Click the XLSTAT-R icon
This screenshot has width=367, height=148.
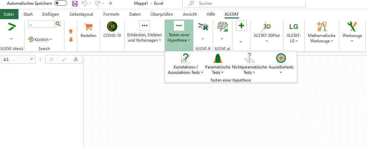[203, 27]
